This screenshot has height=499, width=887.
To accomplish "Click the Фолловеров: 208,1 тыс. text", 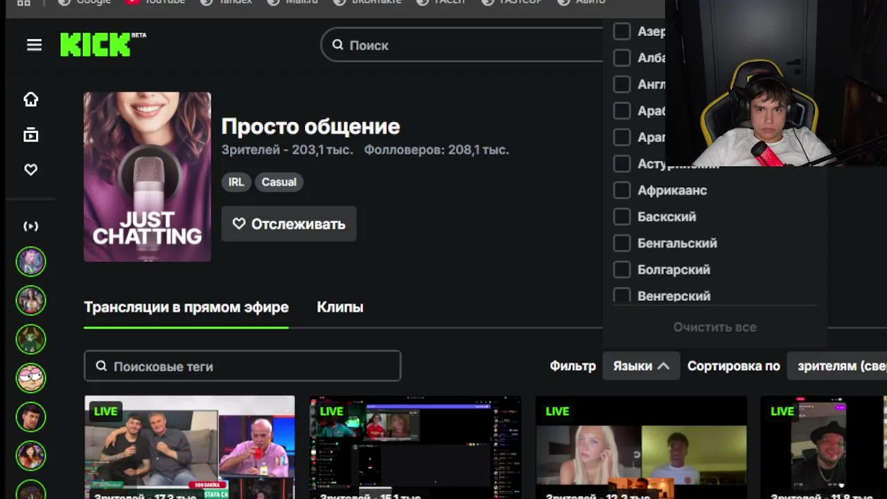I will tap(437, 150).
